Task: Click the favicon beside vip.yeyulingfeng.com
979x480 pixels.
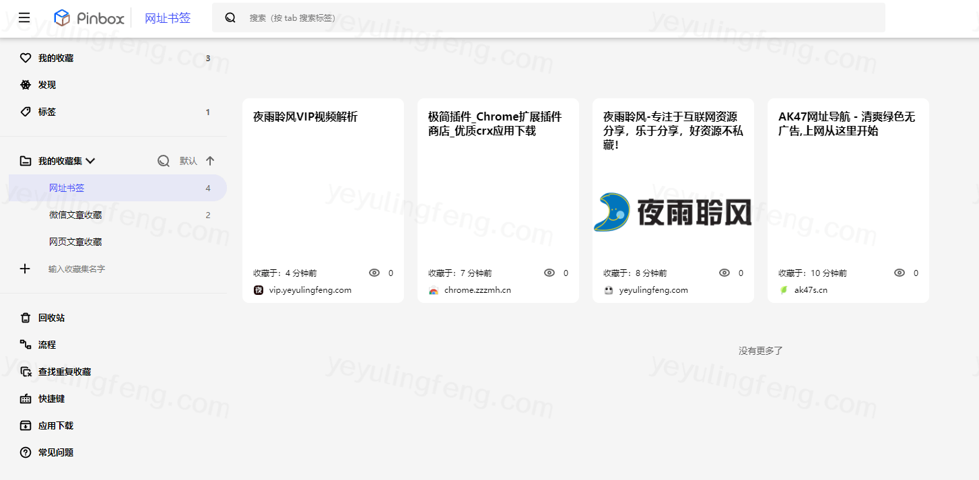Action: click(x=259, y=290)
